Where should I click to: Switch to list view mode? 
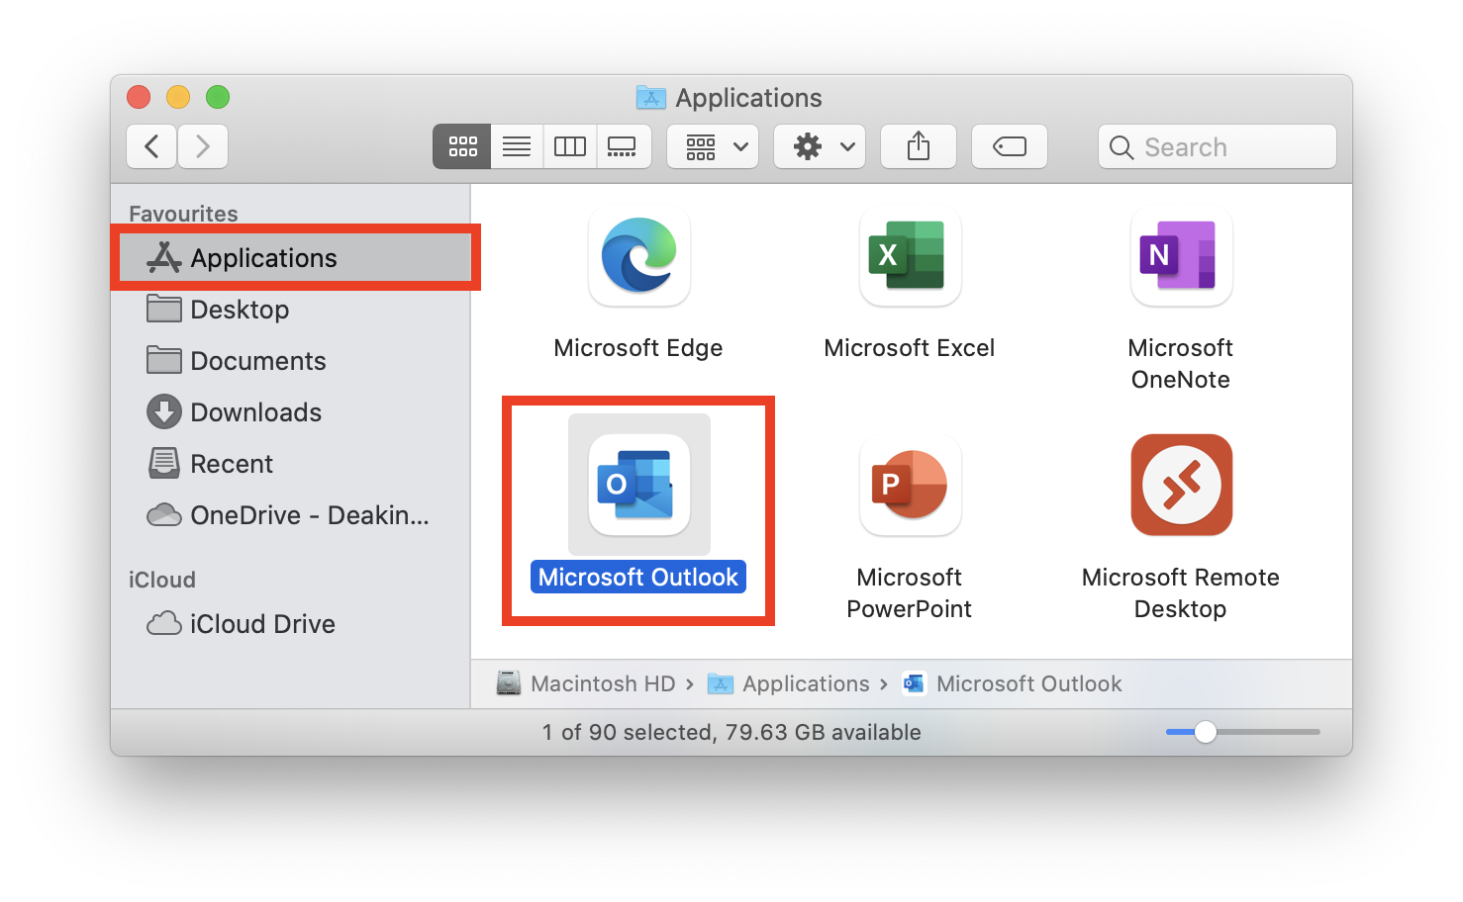pyautogui.click(x=517, y=147)
